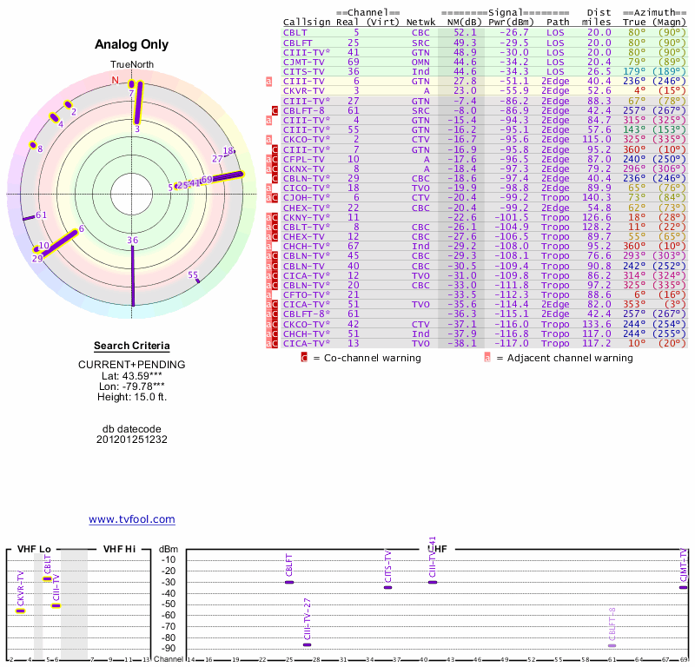Click adjacent-channel warning icon beside CIII-TV channel 6

[269, 81]
